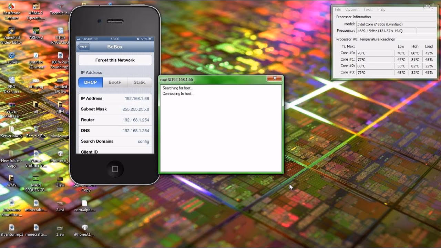Screen dimensions: 441x248
Task: Tap the Forget this Network button
Action: coord(115,60)
